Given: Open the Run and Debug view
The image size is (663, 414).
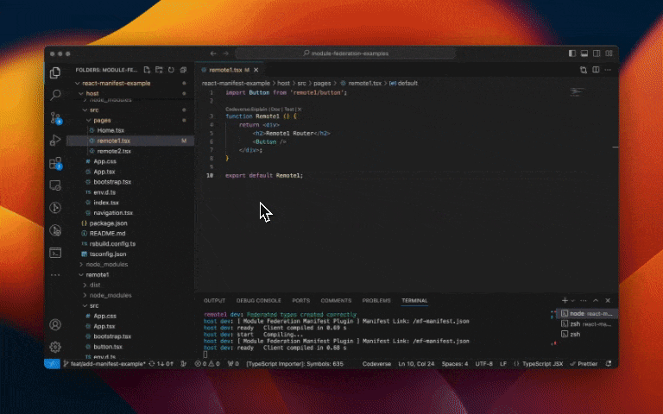Looking at the screenshot, I should coord(55,140).
